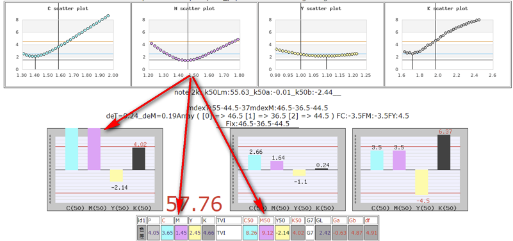This screenshot has height=241, width=513.
Task: Click the -0.63 cell under Ga
Action: 339,233
